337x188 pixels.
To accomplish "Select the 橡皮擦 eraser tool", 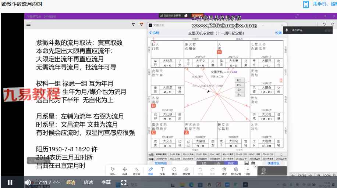I will tap(187, 171).
